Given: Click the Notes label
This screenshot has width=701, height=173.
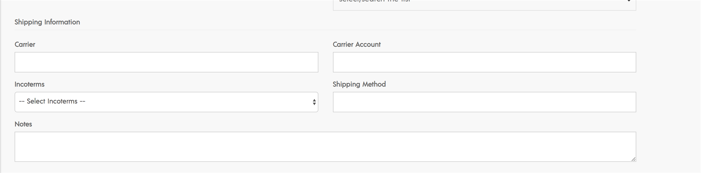Looking at the screenshot, I should tap(23, 124).
